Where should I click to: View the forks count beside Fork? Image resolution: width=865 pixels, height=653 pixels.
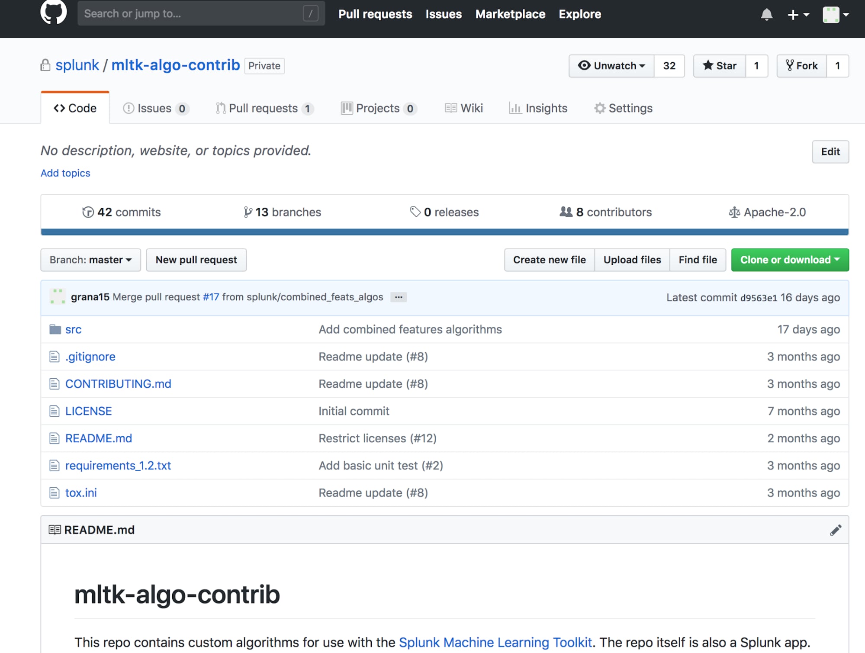[x=838, y=66]
